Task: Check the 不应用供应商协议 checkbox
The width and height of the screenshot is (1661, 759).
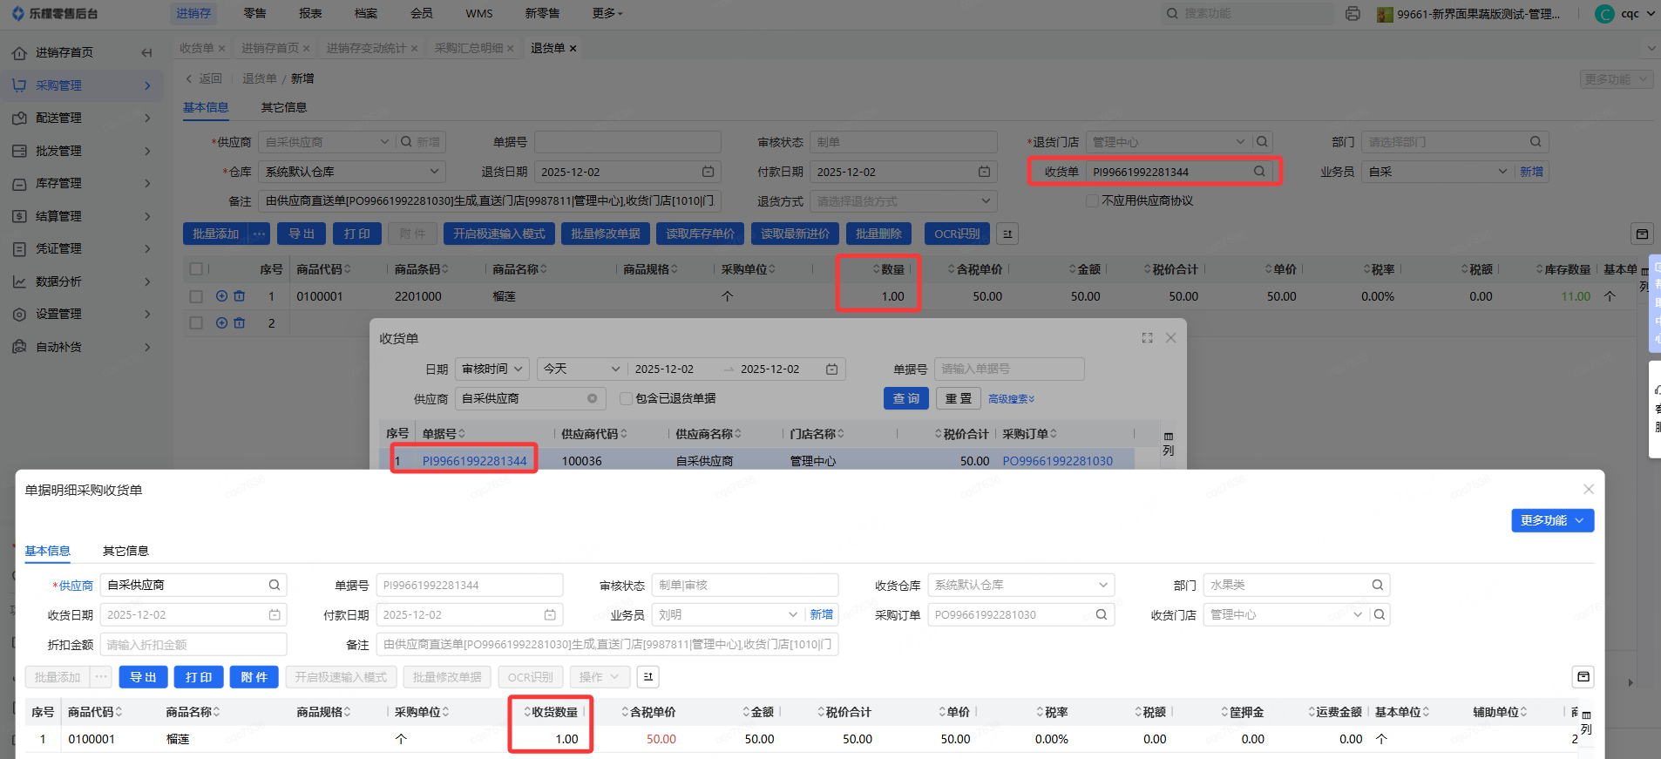Action: coord(1092,201)
